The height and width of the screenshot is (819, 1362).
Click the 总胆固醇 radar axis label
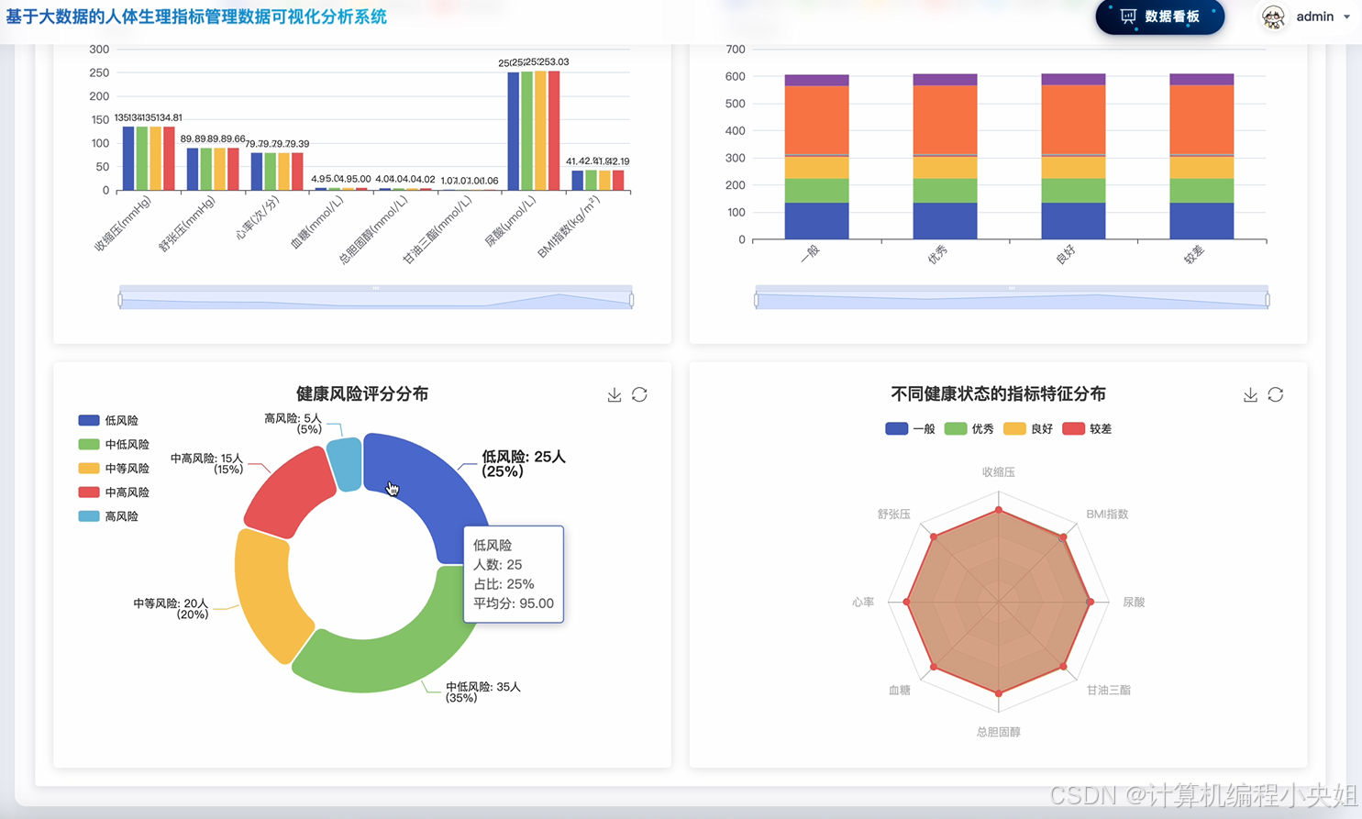999,732
